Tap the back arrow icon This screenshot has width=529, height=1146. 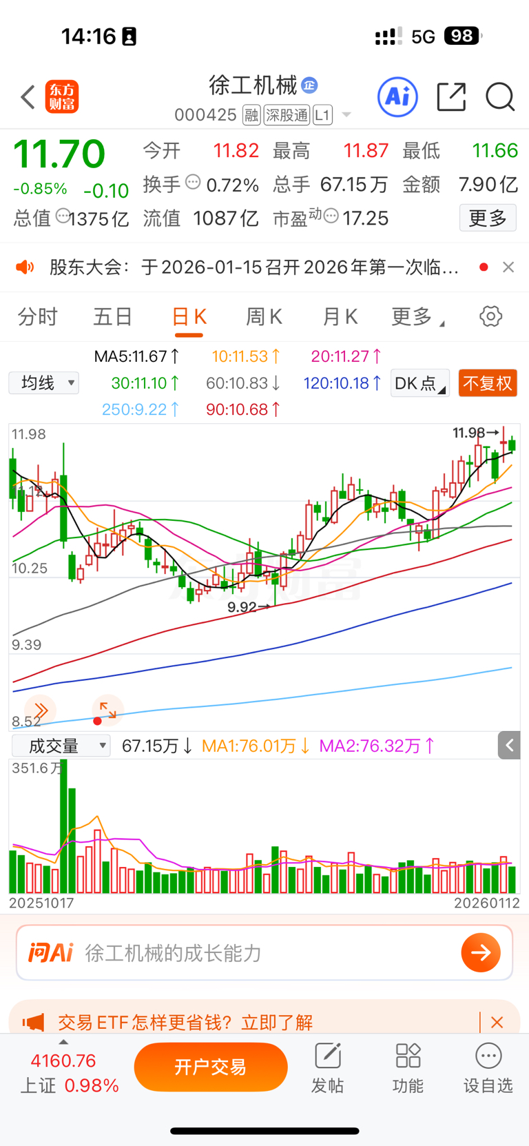[28, 97]
